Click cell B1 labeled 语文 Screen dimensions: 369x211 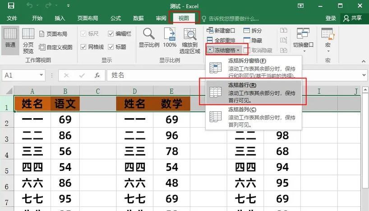point(65,104)
